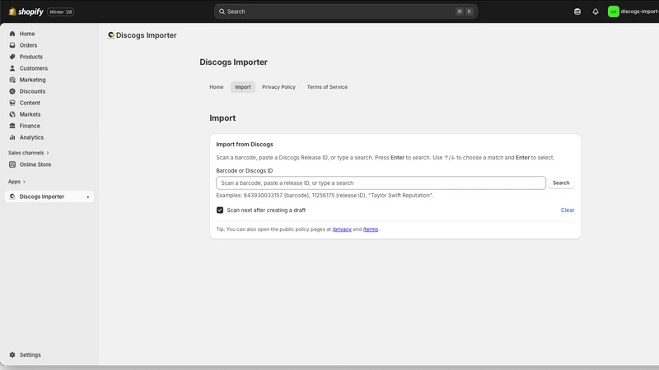659x370 pixels.
Task: Open the discogs-import store account menu
Action: point(633,12)
